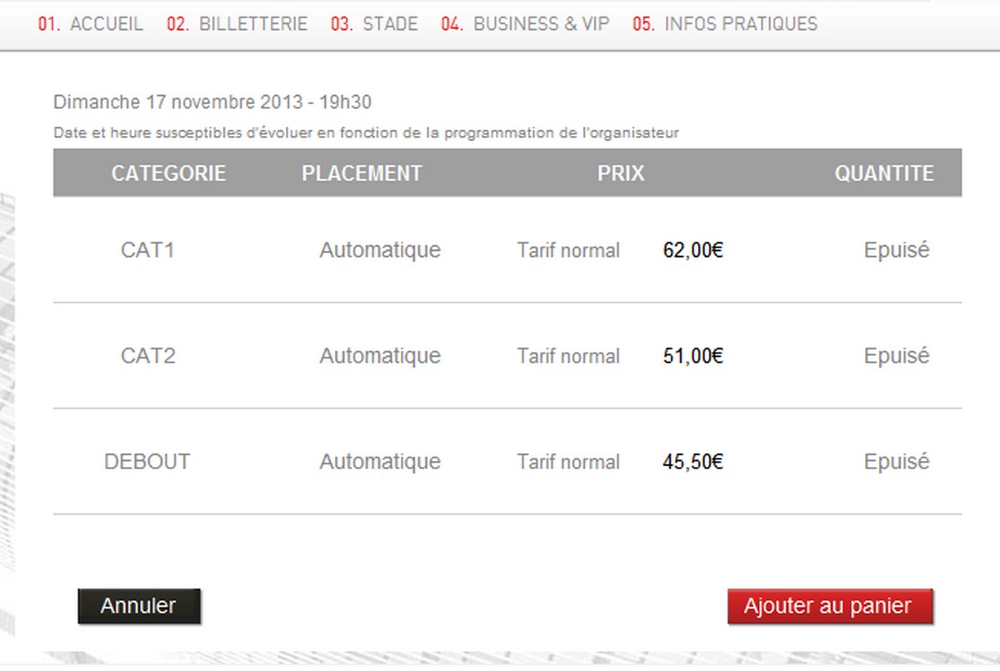Go to the Billetterie section

[237, 24]
